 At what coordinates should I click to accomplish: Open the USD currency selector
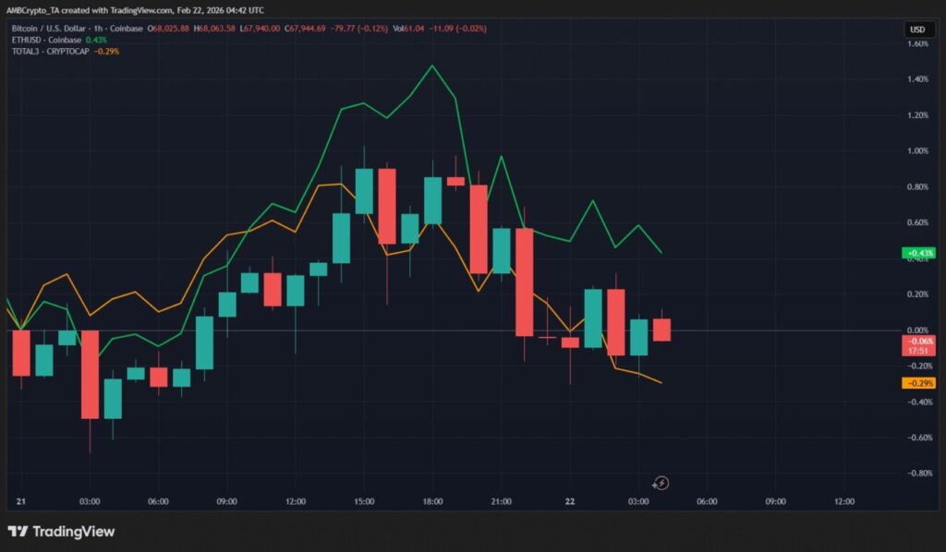[x=917, y=30]
